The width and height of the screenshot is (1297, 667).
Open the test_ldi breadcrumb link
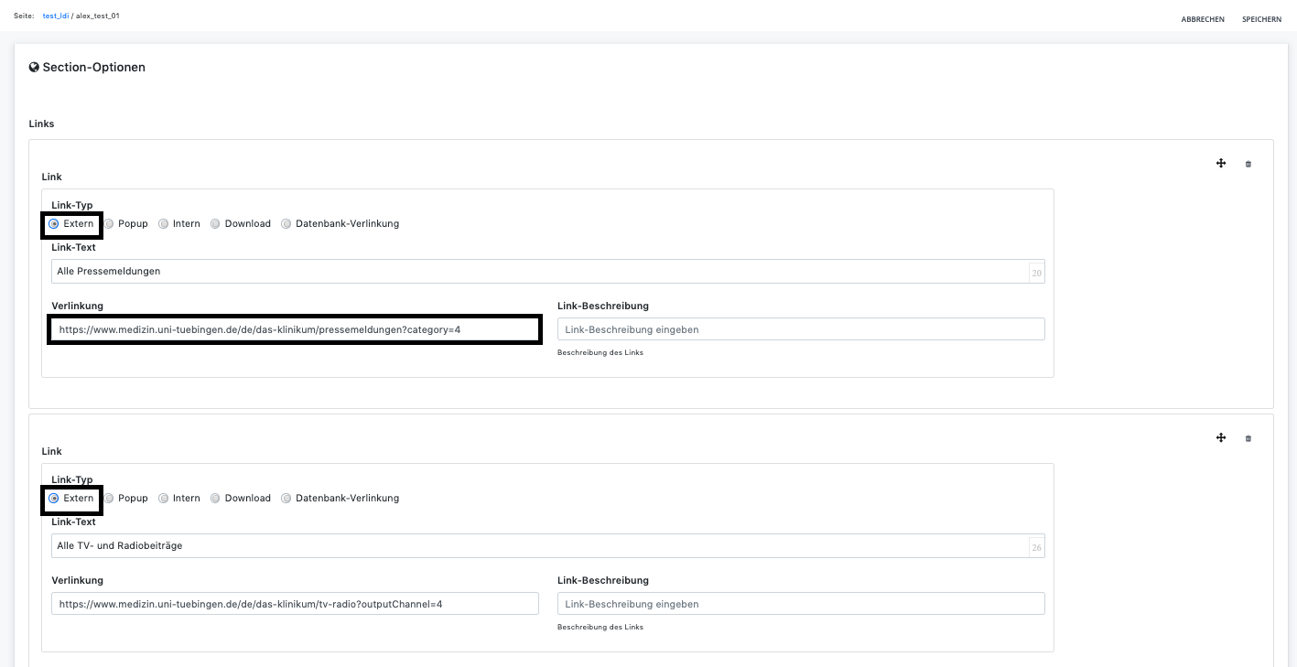click(x=56, y=16)
